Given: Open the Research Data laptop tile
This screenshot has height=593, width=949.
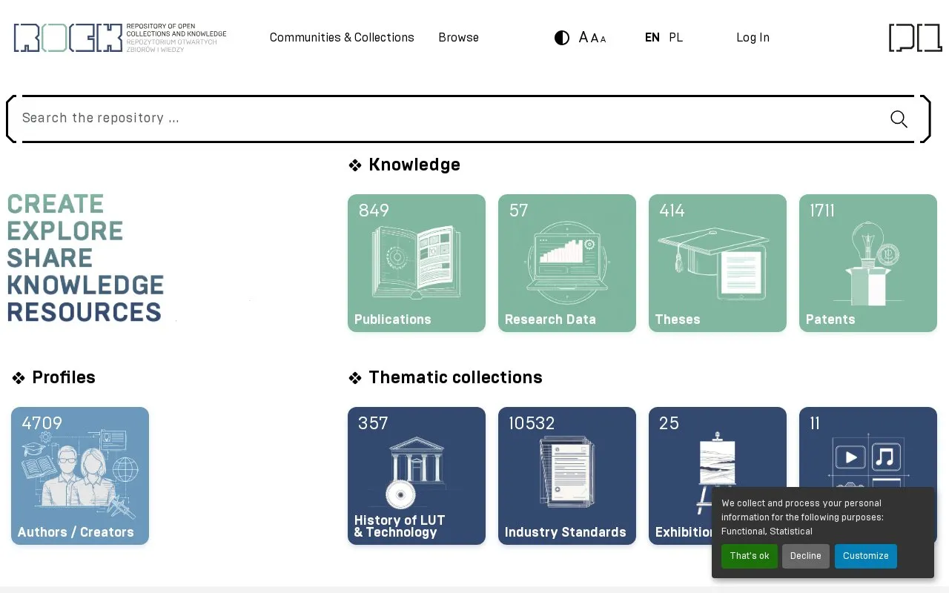Looking at the screenshot, I should pos(567,263).
